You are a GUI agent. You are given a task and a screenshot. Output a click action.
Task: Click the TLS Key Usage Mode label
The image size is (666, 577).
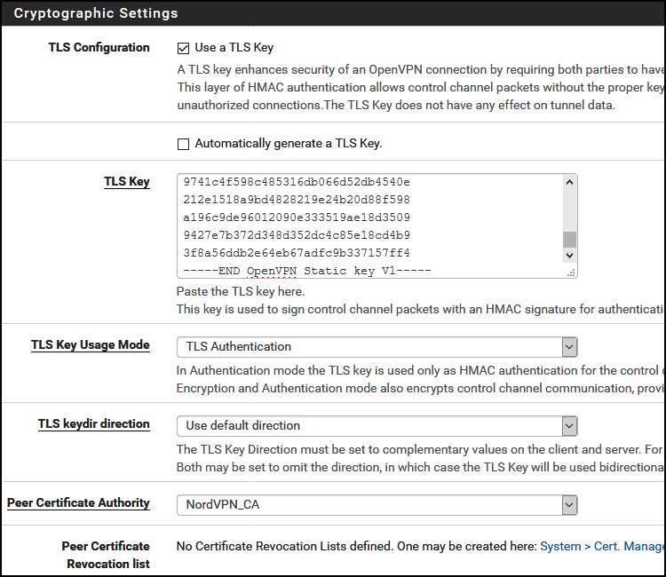tap(90, 344)
